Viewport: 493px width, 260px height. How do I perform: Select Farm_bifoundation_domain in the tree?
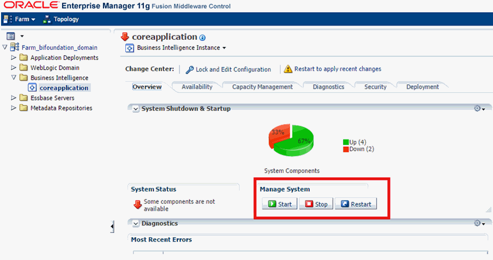coord(59,48)
